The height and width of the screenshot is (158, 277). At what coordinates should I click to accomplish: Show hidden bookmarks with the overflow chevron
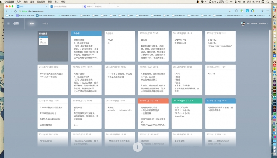coord(270,15)
